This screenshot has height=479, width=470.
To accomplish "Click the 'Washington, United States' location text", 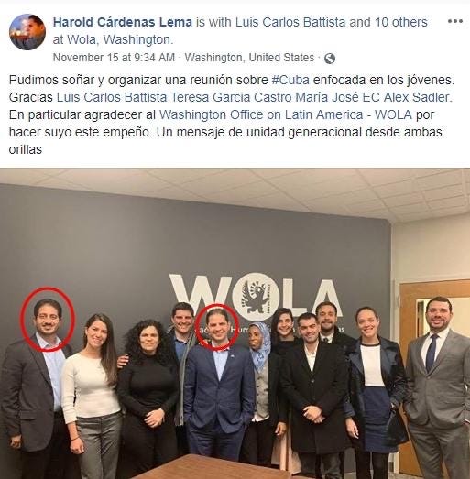I will [249, 58].
